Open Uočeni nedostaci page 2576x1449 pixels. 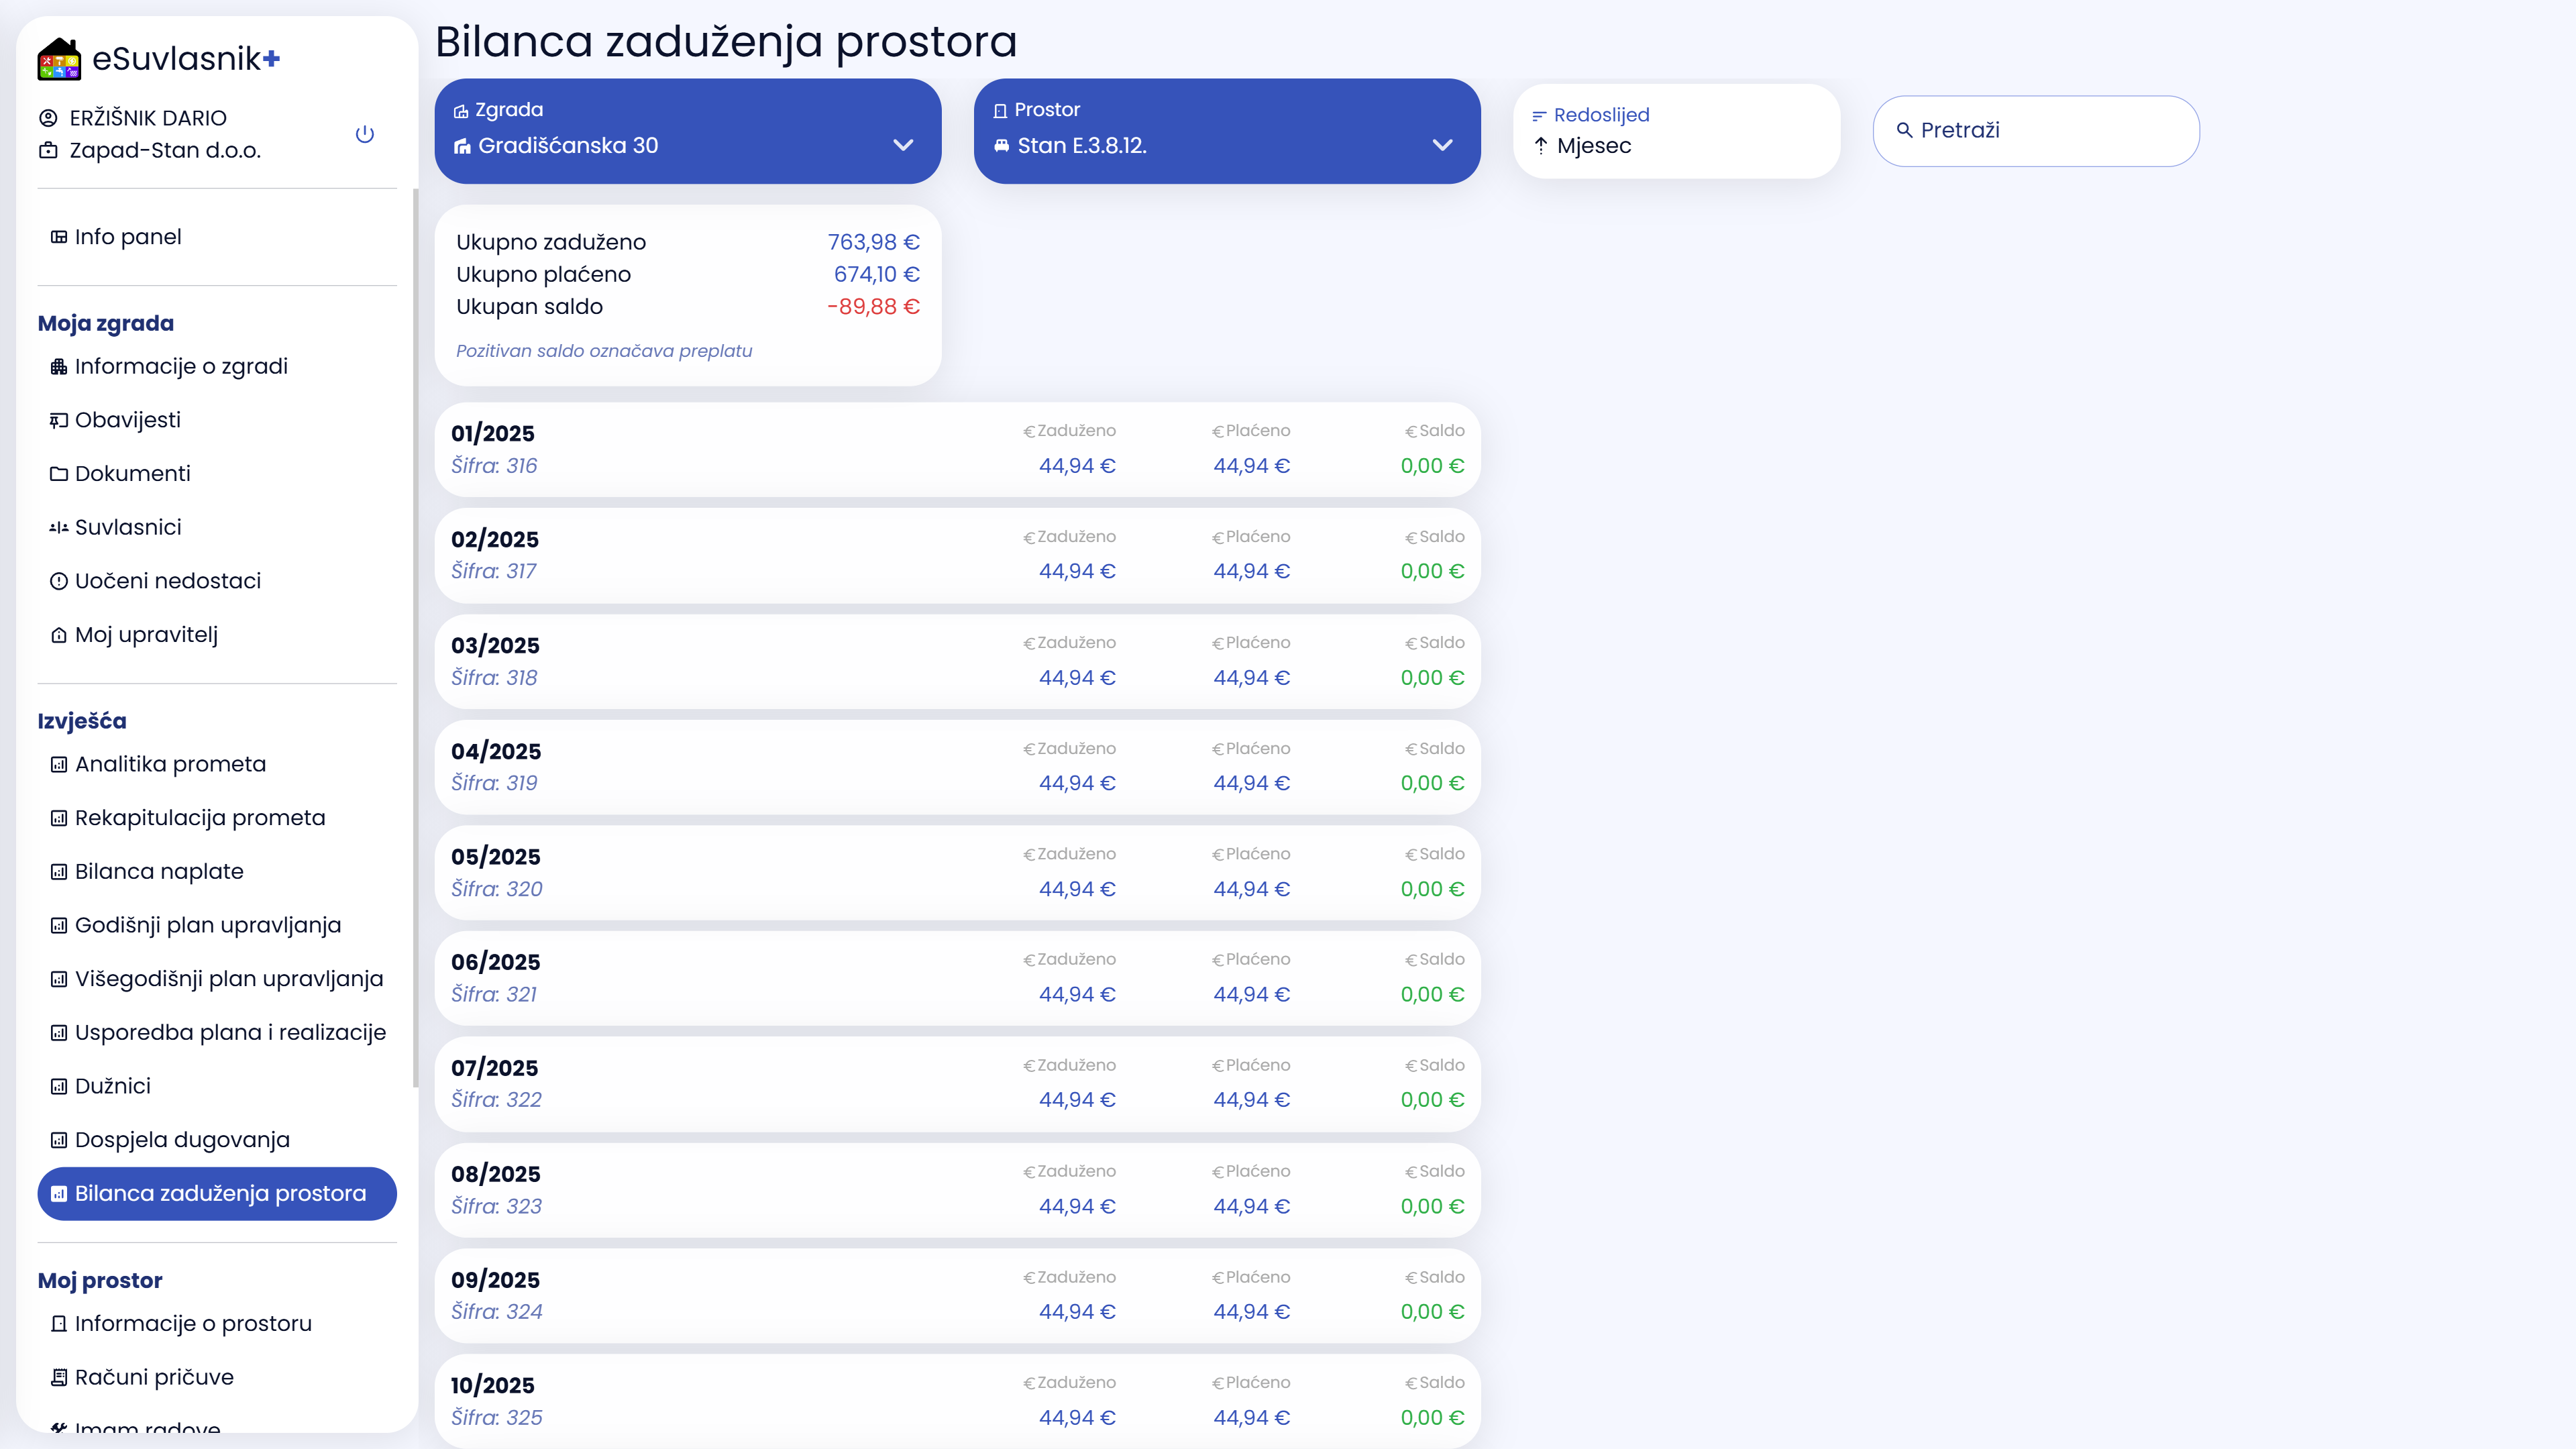point(217,581)
